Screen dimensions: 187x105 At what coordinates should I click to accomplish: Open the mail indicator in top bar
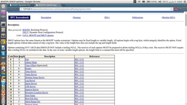coord(143,2)
